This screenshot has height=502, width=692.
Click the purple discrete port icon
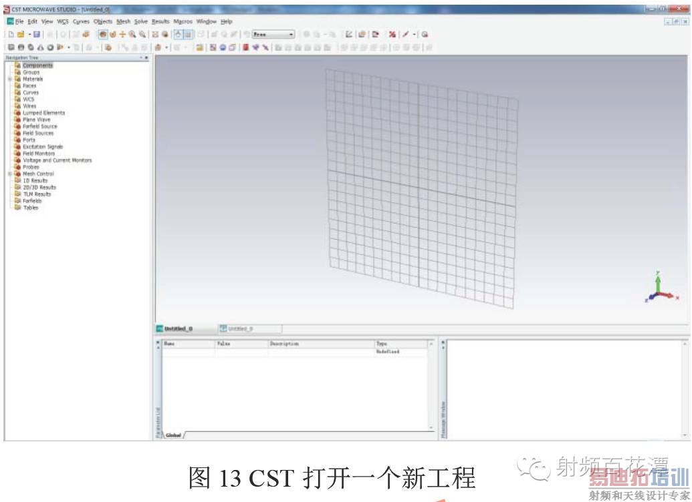coord(255,47)
